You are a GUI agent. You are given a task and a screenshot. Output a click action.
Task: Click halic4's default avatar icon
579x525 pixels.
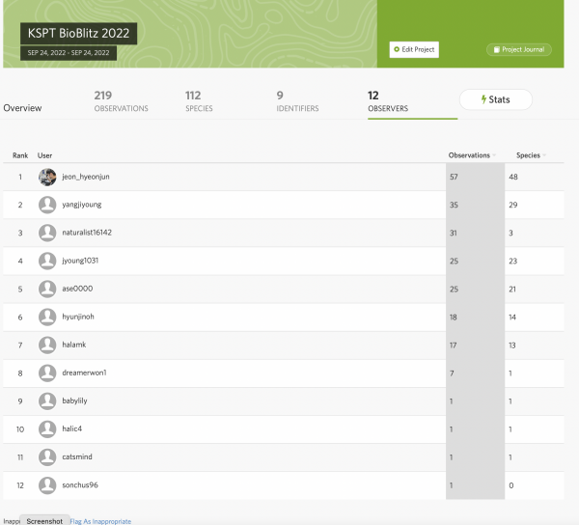47,429
